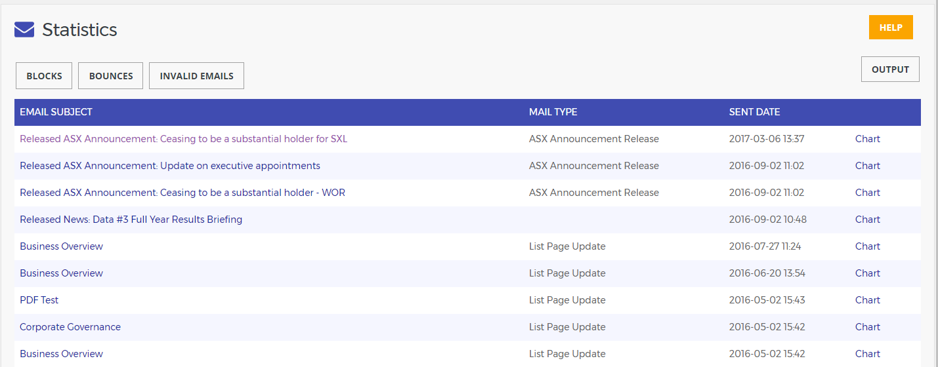This screenshot has width=938, height=367.
Task: Sort by EMAIL SUBJECT column header
Action: [56, 112]
